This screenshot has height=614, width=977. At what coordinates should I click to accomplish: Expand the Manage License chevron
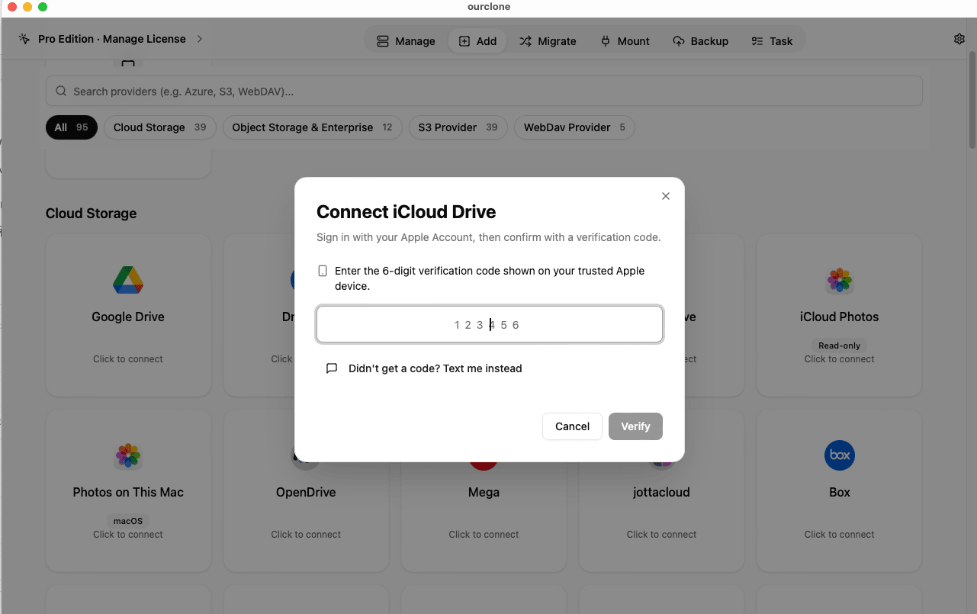[200, 39]
